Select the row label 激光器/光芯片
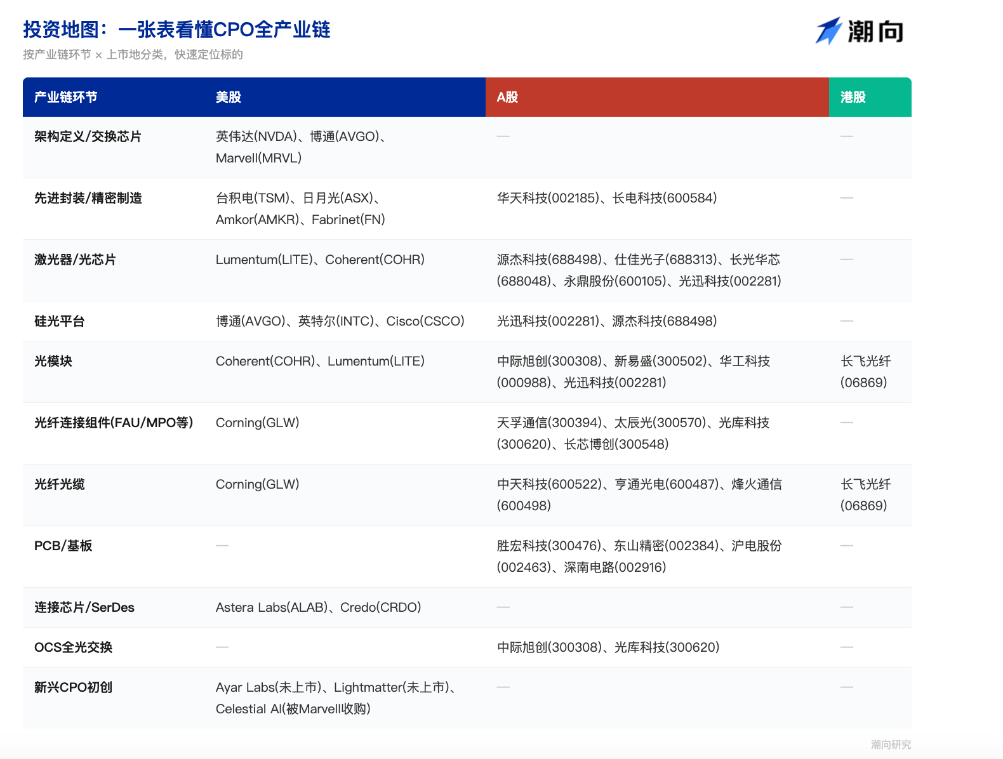Image resolution: width=1003 pixels, height=759 pixels. click(75, 260)
